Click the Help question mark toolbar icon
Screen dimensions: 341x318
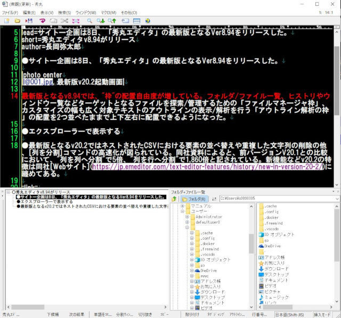148,21
